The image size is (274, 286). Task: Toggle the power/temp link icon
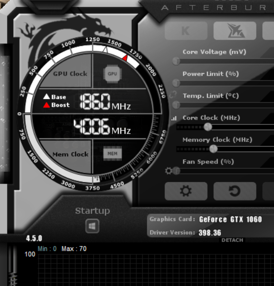tap(173, 95)
